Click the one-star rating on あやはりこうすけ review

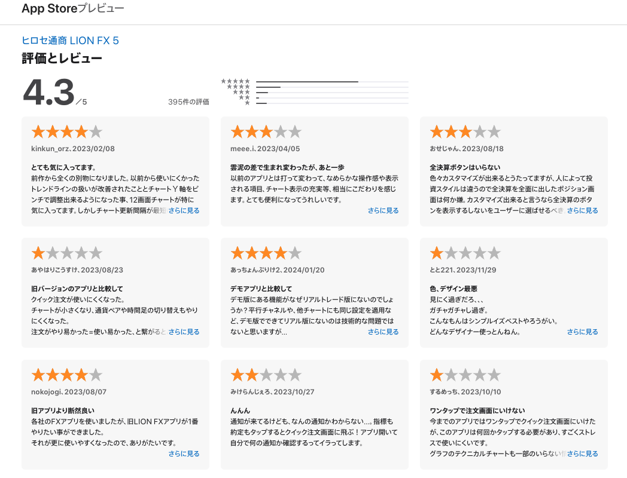tap(66, 253)
